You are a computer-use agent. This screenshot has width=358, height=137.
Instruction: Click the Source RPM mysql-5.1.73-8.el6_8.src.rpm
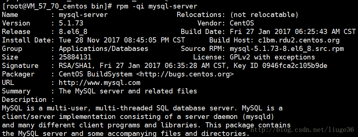tap(287, 48)
